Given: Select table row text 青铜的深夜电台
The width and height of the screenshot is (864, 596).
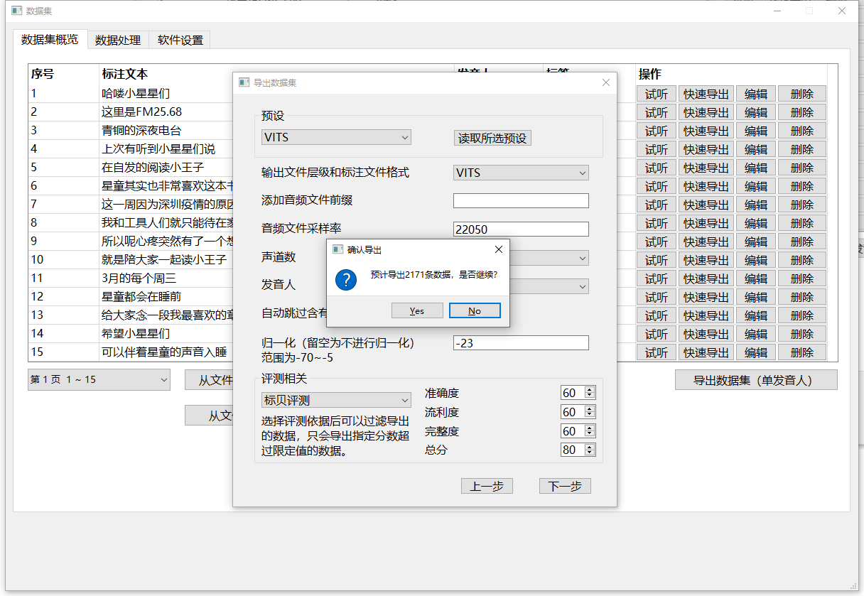Looking at the screenshot, I should [x=141, y=130].
